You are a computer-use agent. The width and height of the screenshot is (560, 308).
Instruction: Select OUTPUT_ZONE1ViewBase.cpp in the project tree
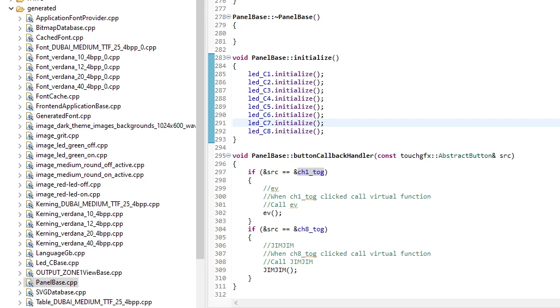[x=79, y=273]
